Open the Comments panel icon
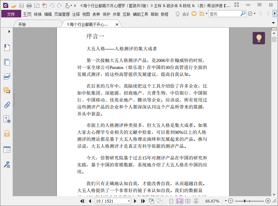 coord(7,91)
